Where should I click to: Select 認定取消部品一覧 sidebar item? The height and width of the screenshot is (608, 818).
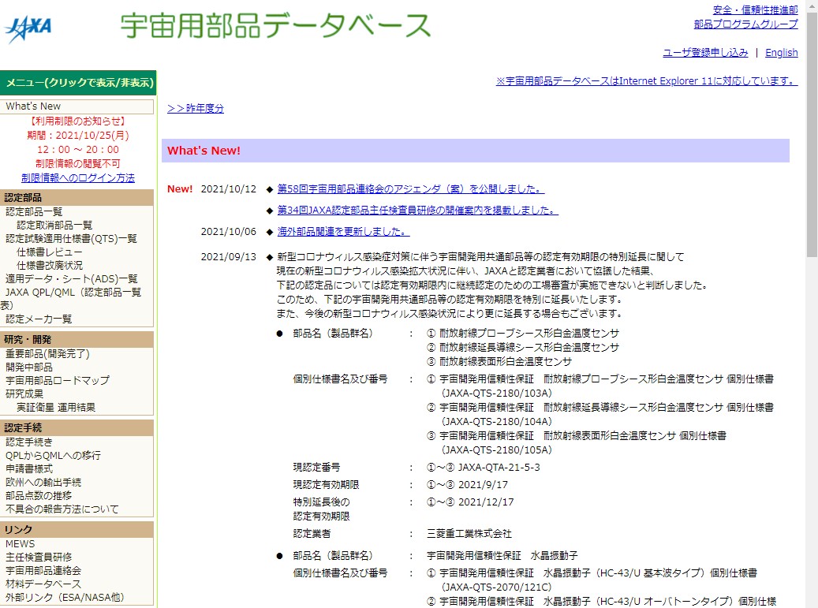(54, 225)
